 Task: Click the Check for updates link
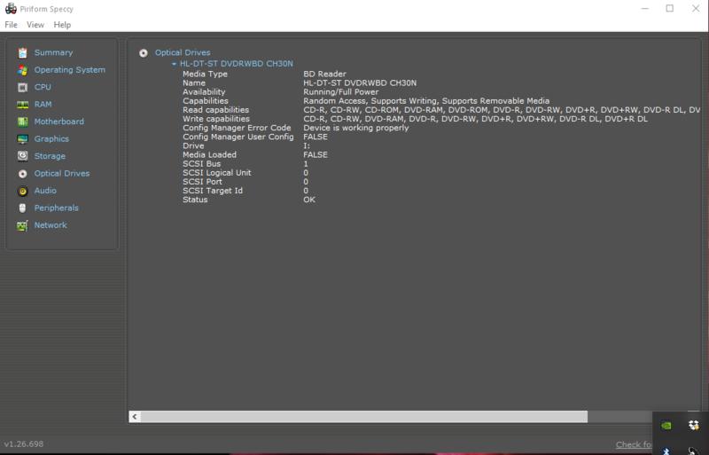[x=634, y=444]
